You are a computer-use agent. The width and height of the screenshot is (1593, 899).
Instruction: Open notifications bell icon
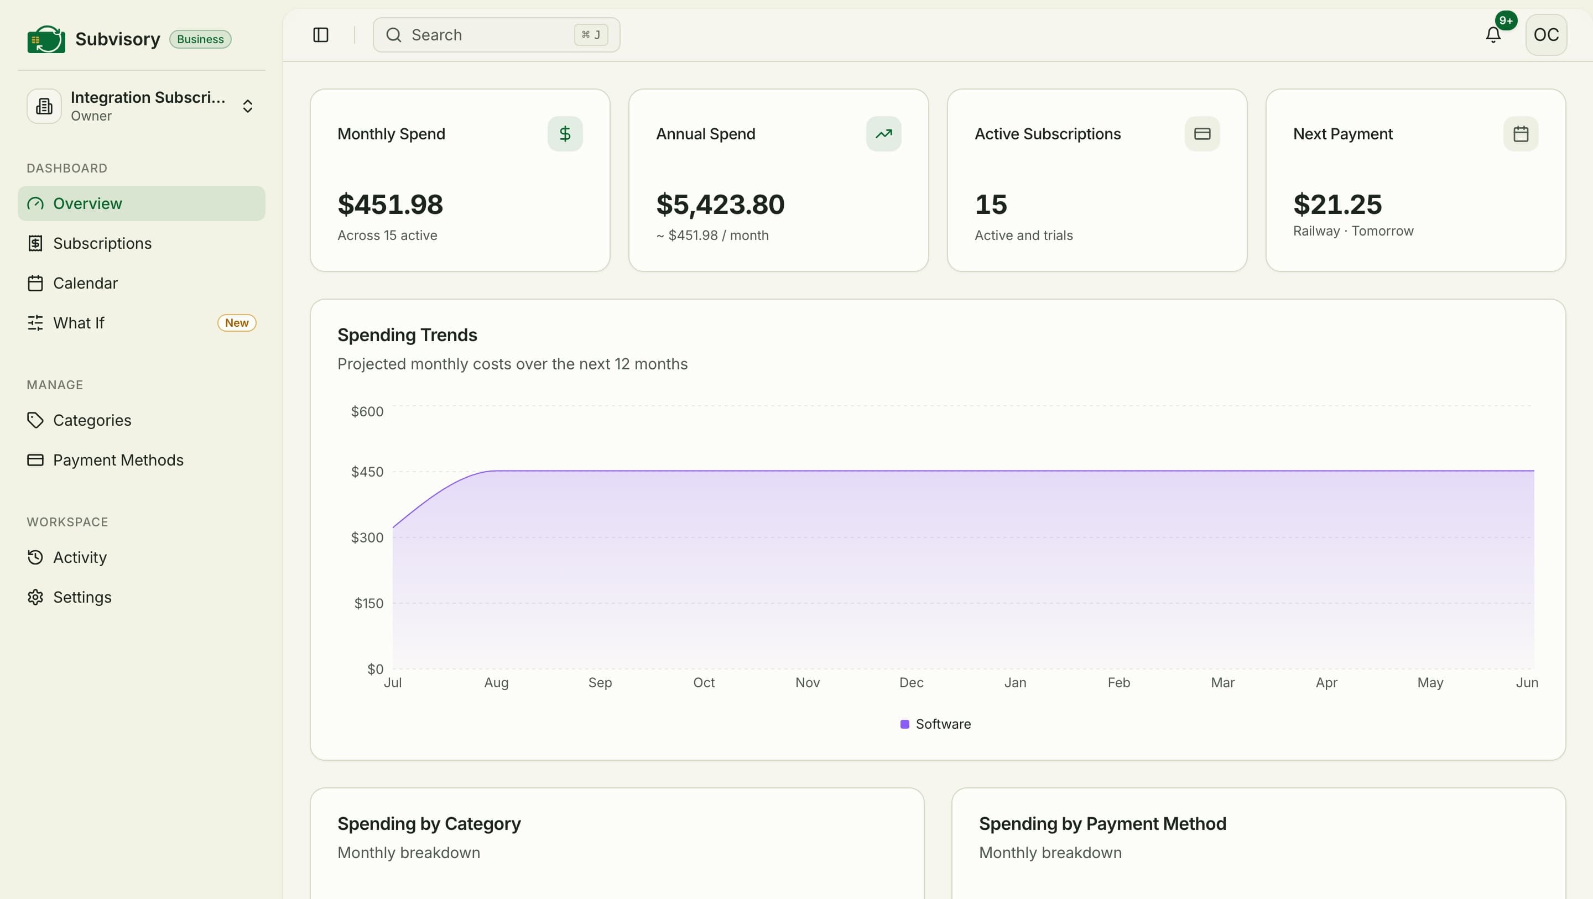click(1493, 35)
